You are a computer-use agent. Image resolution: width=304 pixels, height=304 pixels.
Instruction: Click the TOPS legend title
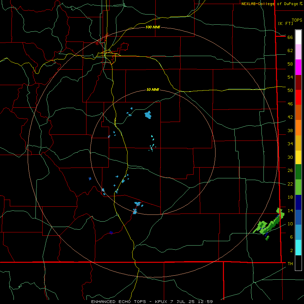coord(297,20)
